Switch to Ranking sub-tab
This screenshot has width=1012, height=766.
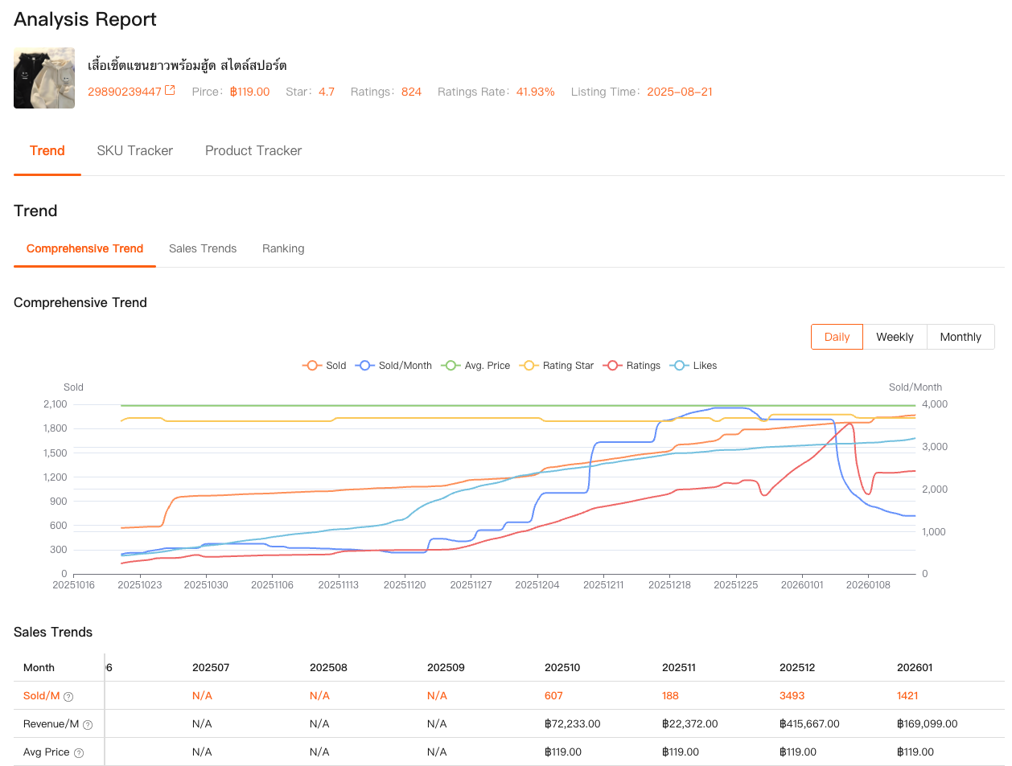coord(283,248)
